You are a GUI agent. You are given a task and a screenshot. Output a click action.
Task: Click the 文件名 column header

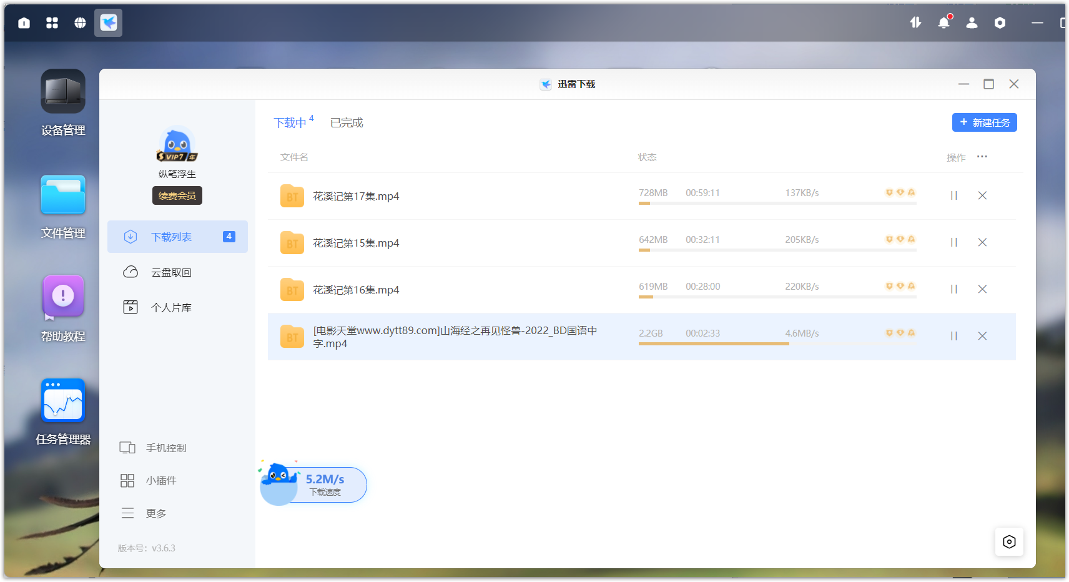pyautogui.click(x=294, y=157)
